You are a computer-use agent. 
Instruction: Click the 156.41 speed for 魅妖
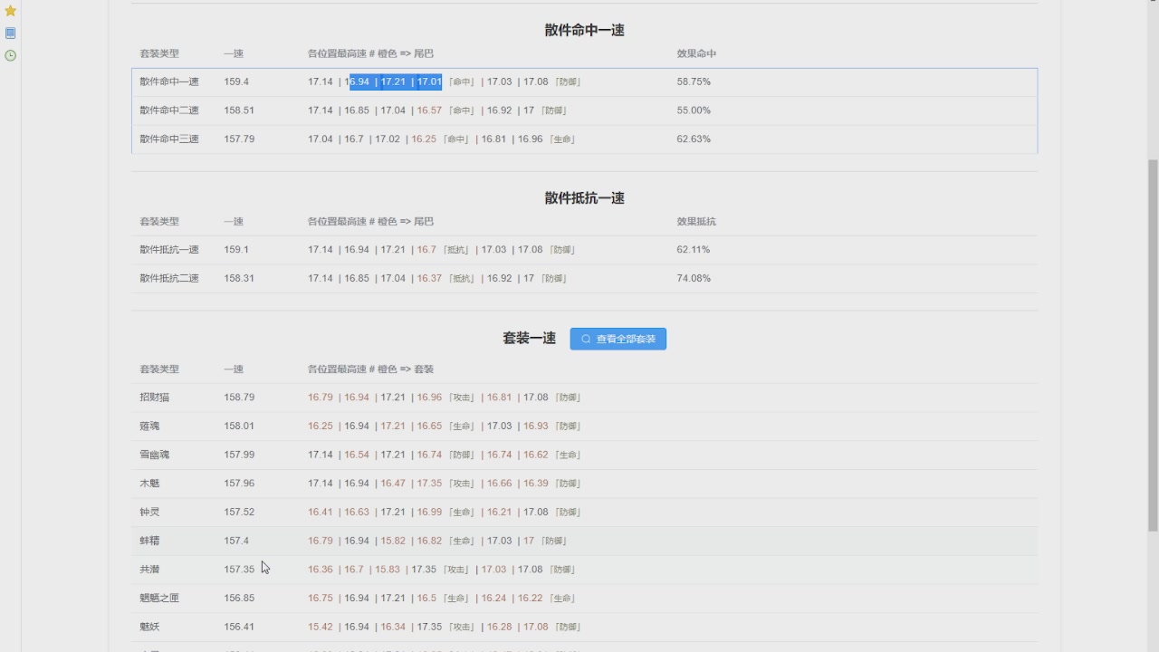pos(239,627)
